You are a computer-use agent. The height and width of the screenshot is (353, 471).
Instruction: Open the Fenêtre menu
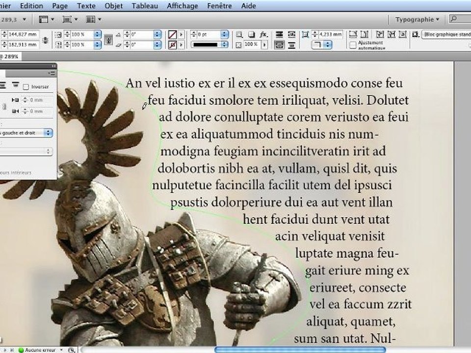[219, 6]
